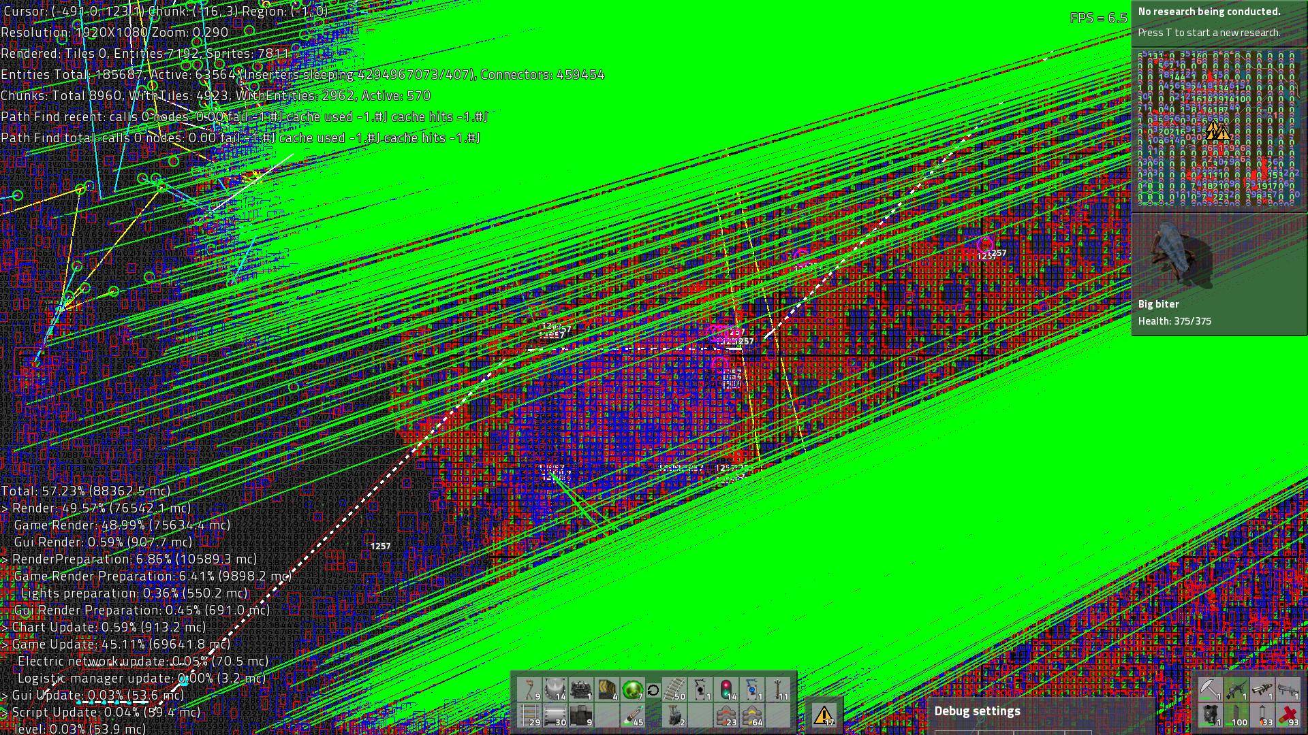Click the Cursor coordinates debug line

tap(165, 11)
